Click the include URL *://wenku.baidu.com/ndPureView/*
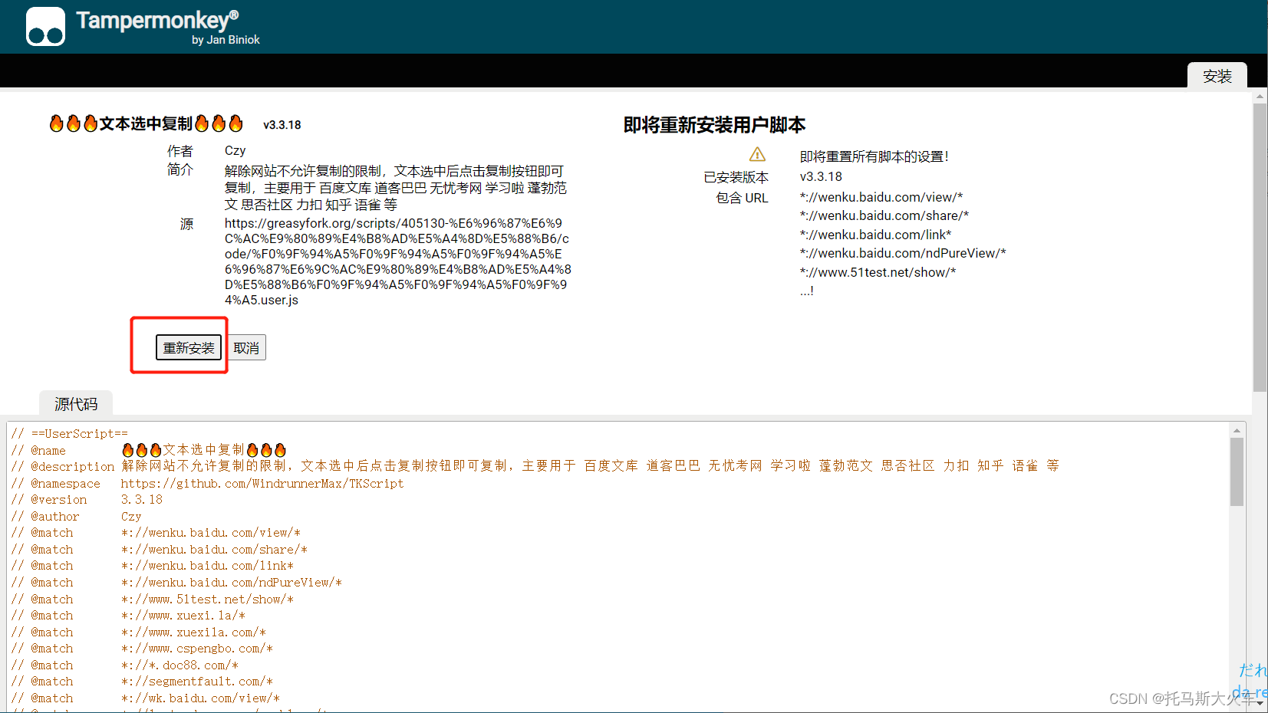The height and width of the screenshot is (713, 1268). [x=903, y=253]
